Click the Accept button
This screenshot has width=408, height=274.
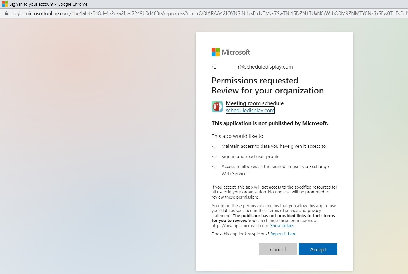[318, 249]
